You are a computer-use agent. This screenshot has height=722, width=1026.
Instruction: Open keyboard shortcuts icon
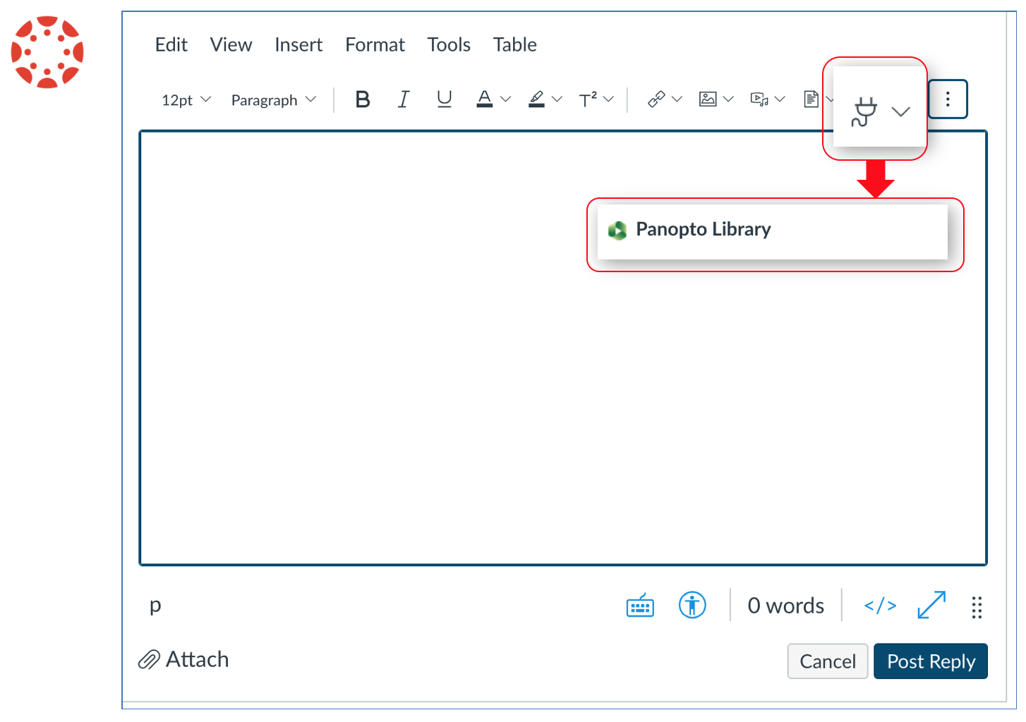[640, 606]
